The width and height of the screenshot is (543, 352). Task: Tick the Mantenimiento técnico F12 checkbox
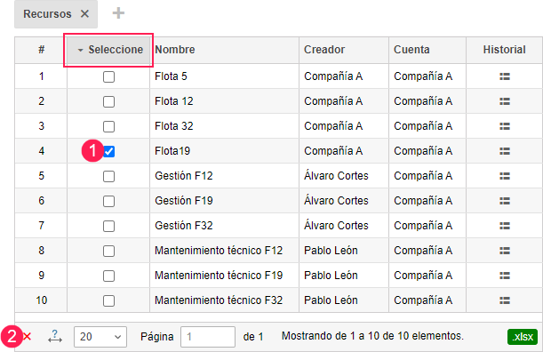(108, 251)
